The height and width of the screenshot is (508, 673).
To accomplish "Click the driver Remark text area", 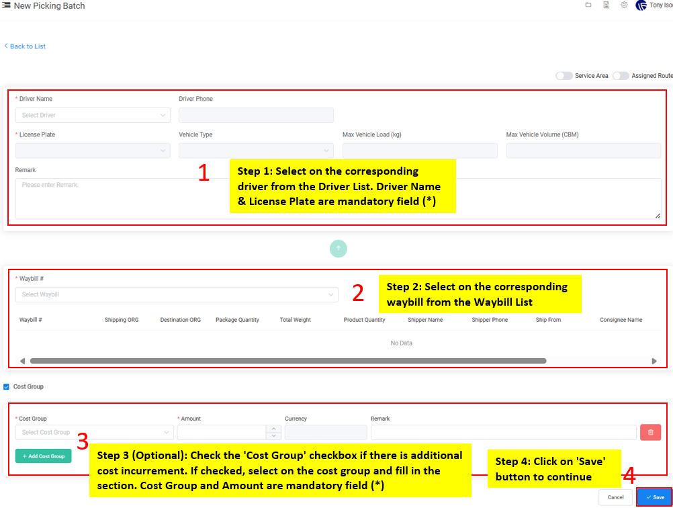I will tap(339, 199).
